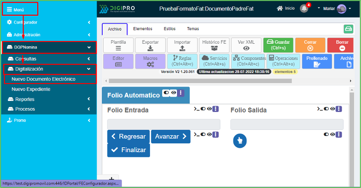The image size is (361, 188).
Task: Click the blue hand pointer icon
Action: (240, 141)
